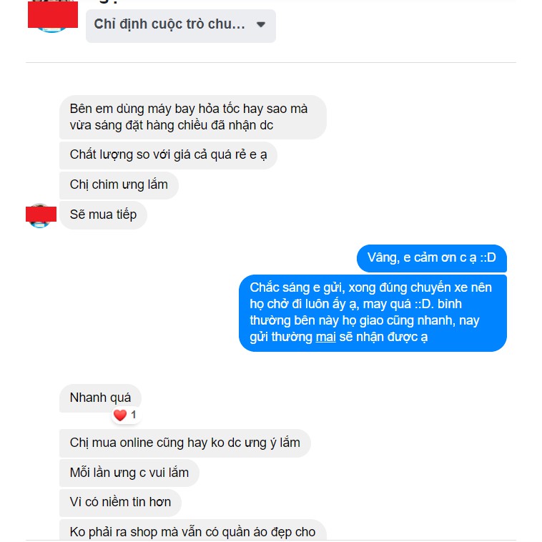The width and height of the screenshot is (542, 542).
Task: Open the 'Chỉ định cuộc trò chu...' dropdown
Action: 180,26
